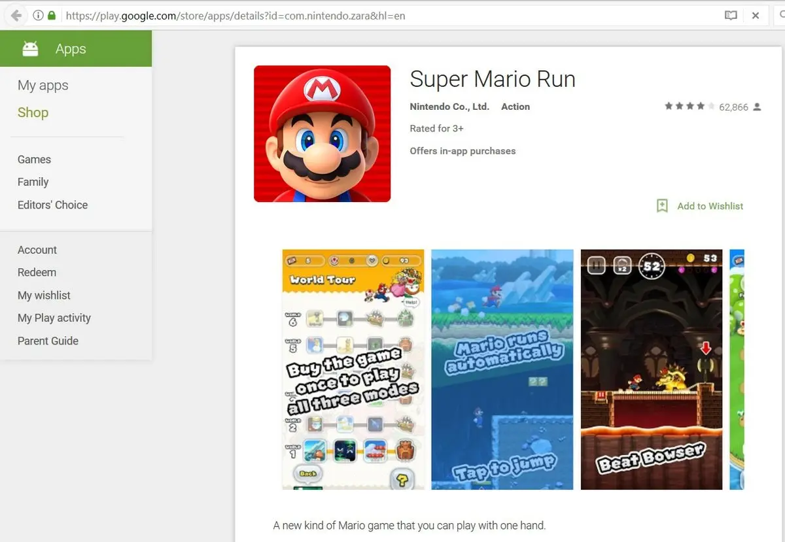Click the browser back arrow button

[16, 15]
